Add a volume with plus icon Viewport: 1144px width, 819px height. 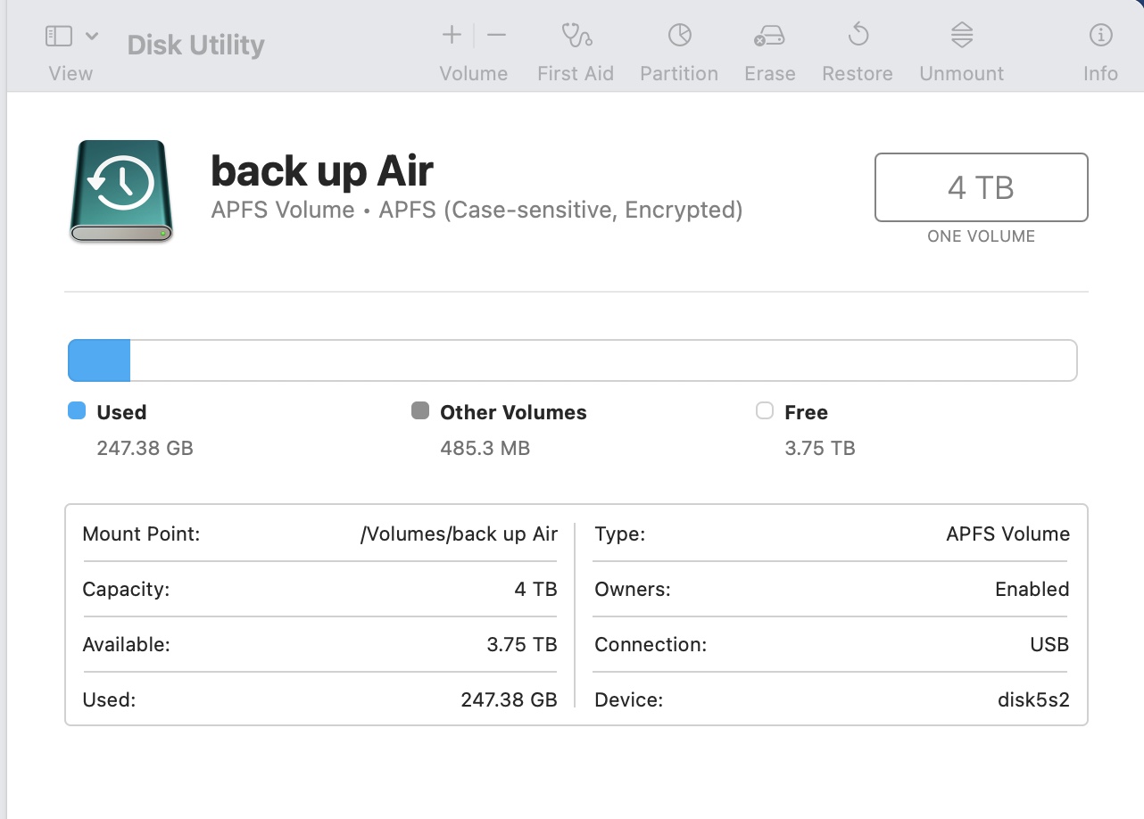coord(452,36)
